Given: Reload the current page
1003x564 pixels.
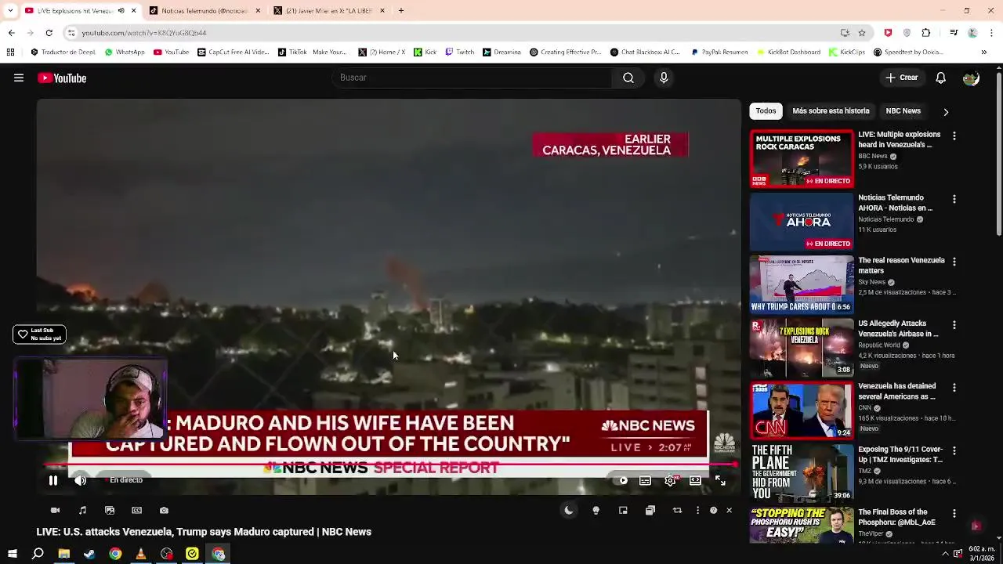Looking at the screenshot, I should point(49,33).
